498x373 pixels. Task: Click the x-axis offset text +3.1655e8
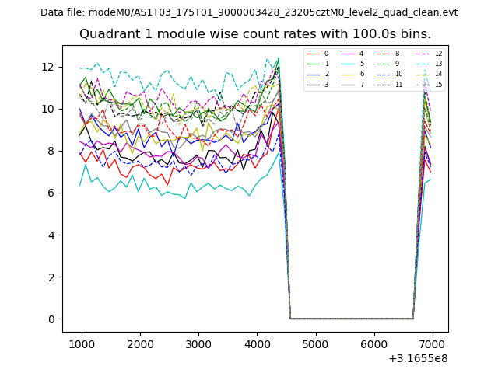(419, 358)
